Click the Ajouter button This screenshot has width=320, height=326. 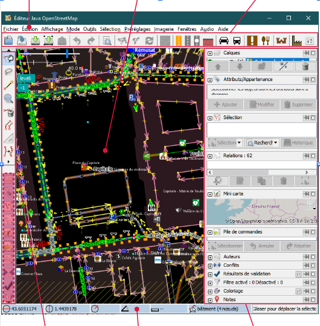click(x=225, y=105)
